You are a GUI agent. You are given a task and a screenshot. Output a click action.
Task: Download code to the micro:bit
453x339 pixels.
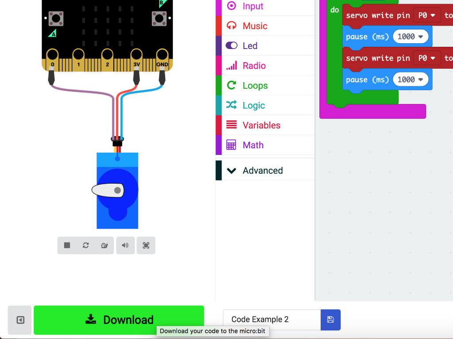coord(119,320)
